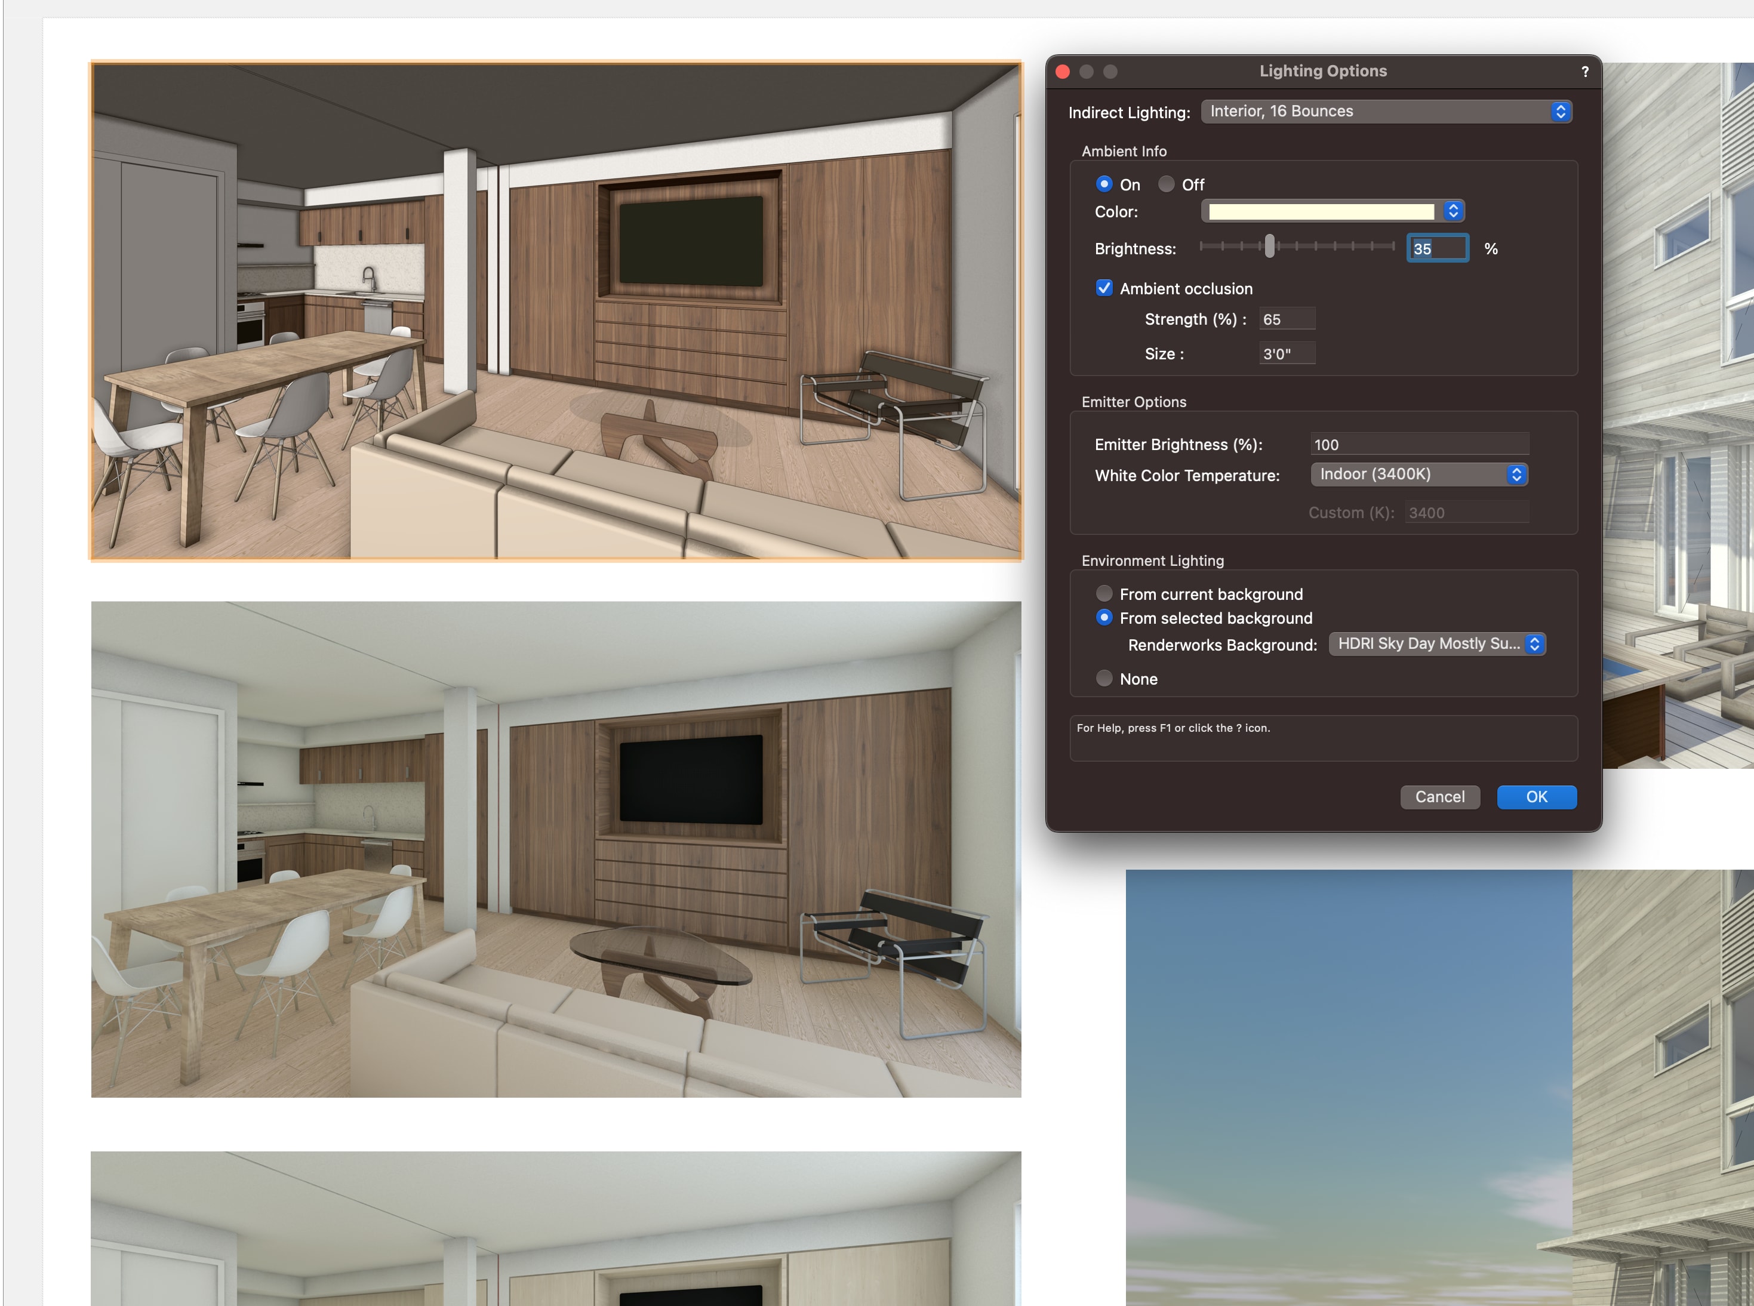The height and width of the screenshot is (1306, 1754).
Task: Open Indirect Lighting dropdown
Action: pyautogui.click(x=1386, y=112)
